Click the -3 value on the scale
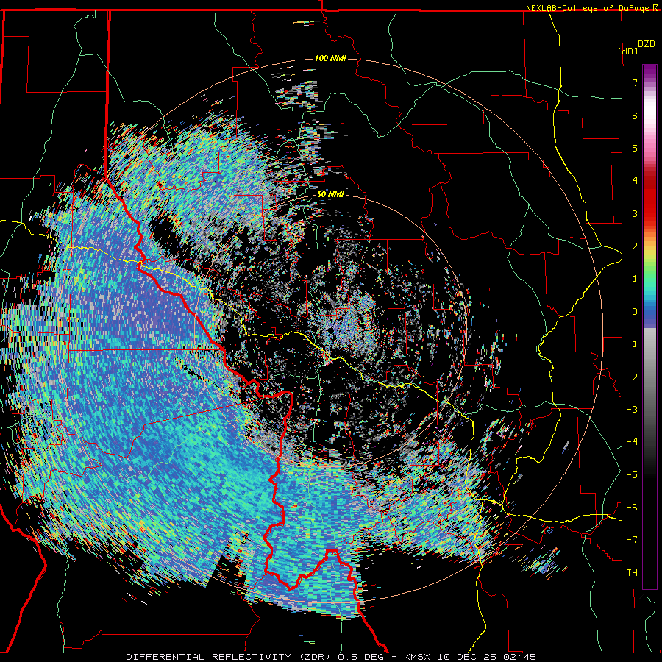The image size is (662, 662). coord(632,410)
